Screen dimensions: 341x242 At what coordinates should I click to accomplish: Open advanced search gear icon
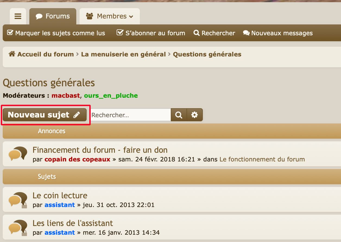point(194,115)
